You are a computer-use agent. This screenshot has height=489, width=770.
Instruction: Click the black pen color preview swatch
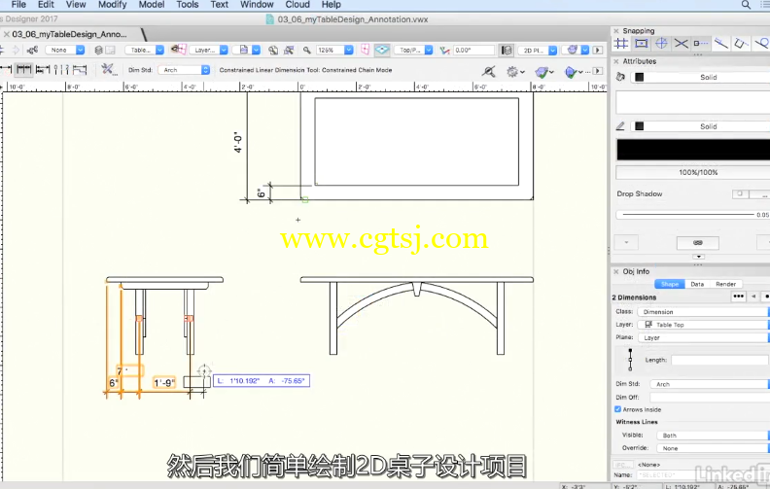click(690, 149)
